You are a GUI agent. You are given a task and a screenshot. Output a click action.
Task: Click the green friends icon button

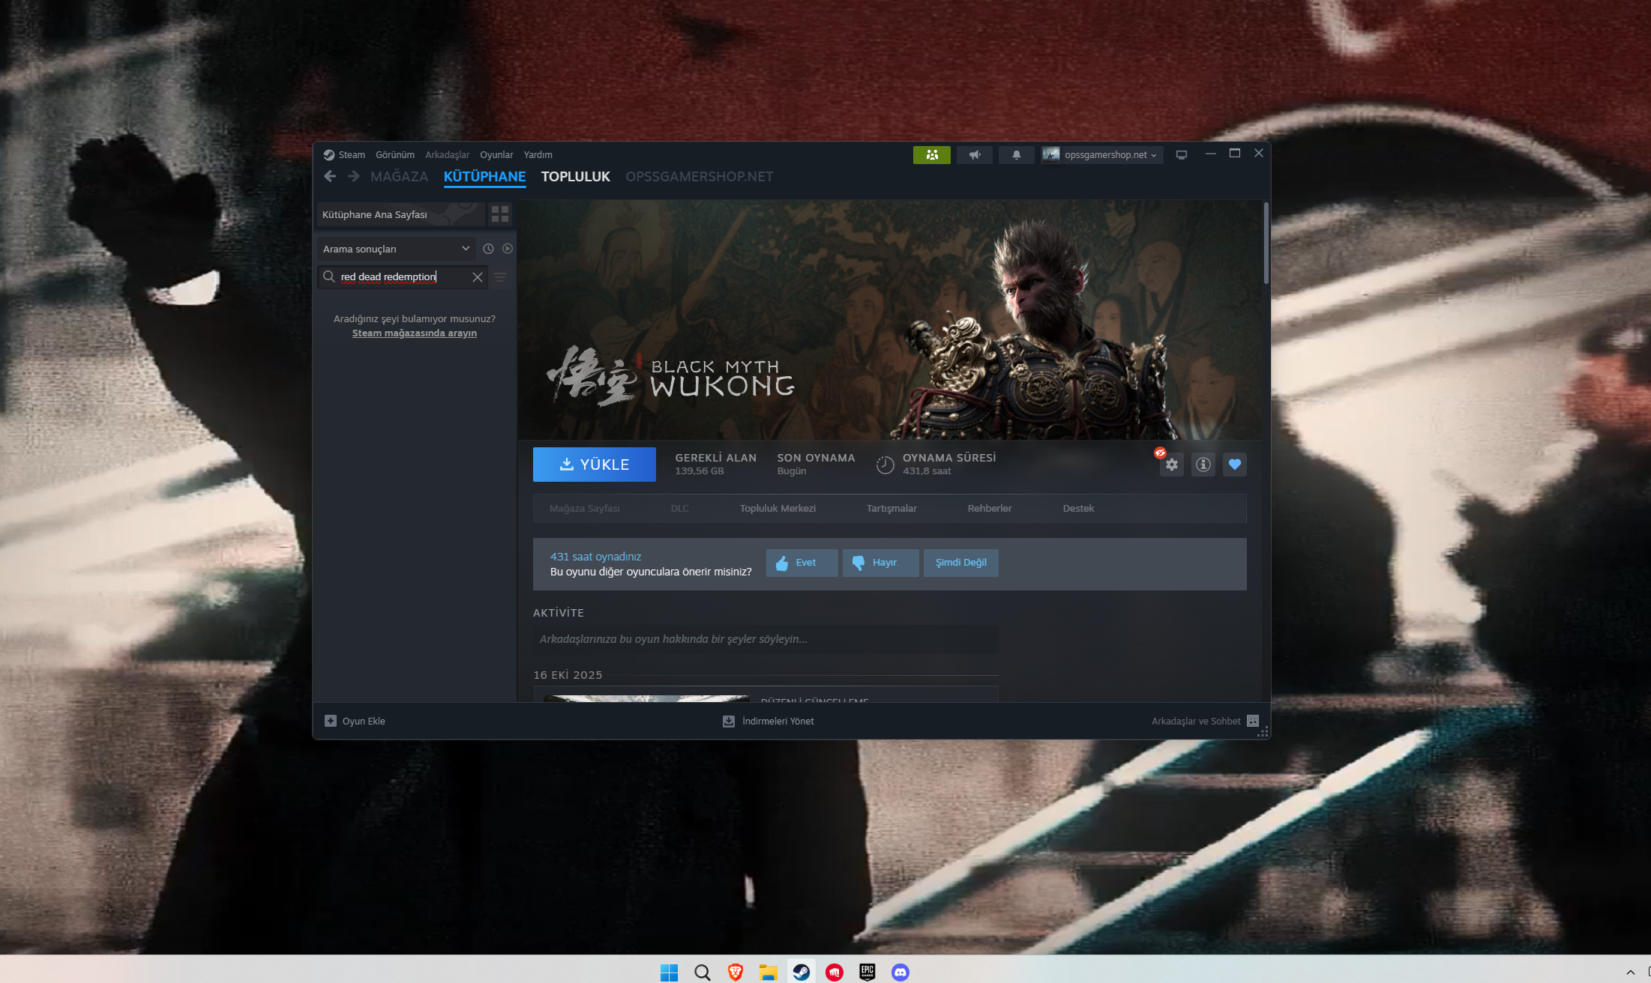931,155
